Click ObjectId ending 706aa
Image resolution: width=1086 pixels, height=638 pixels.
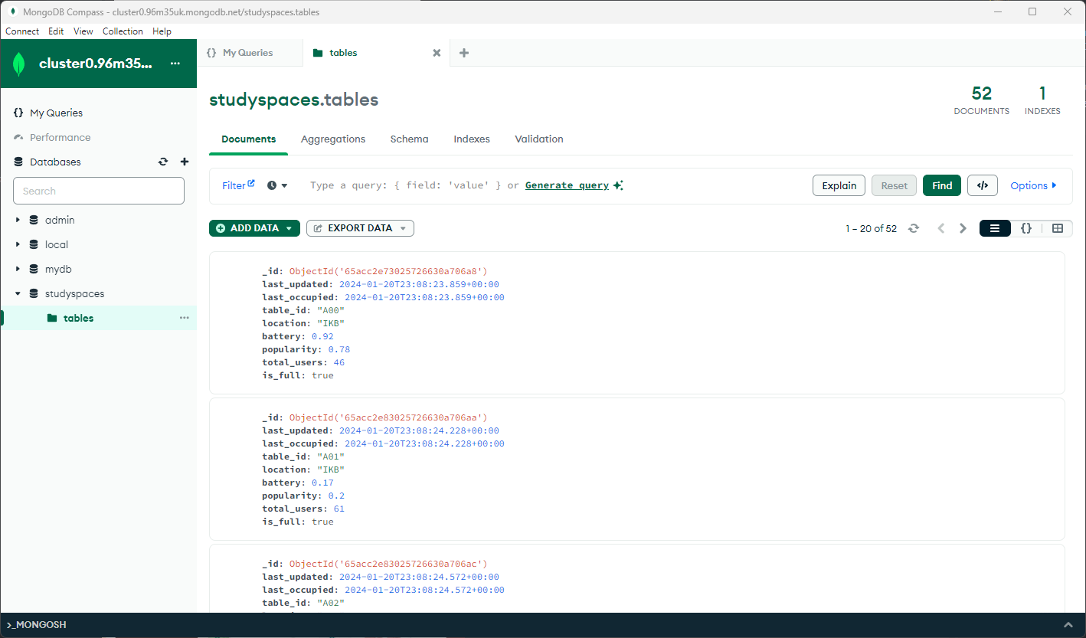388,417
